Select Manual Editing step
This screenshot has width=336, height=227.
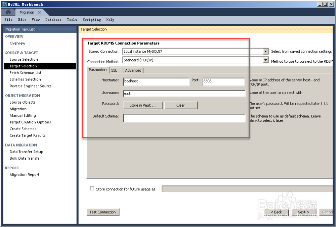23,115
